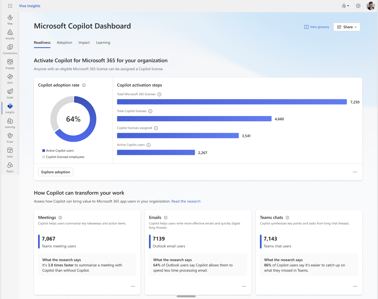Click the Viva Insights title link
The width and height of the screenshot is (378, 299).
point(30,6)
